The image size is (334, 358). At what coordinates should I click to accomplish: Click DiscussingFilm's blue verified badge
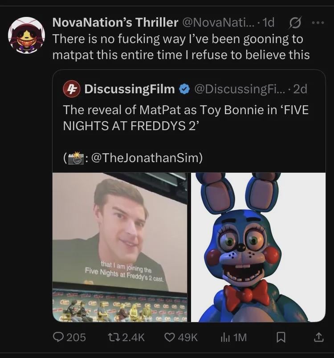pos(184,89)
